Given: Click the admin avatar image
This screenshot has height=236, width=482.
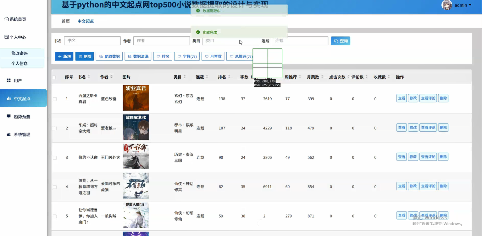Looking at the screenshot, I should pyautogui.click(x=447, y=5).
